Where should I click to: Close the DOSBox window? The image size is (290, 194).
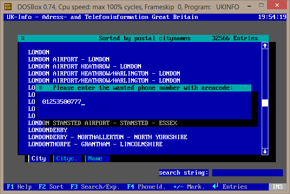coord(277,5)
